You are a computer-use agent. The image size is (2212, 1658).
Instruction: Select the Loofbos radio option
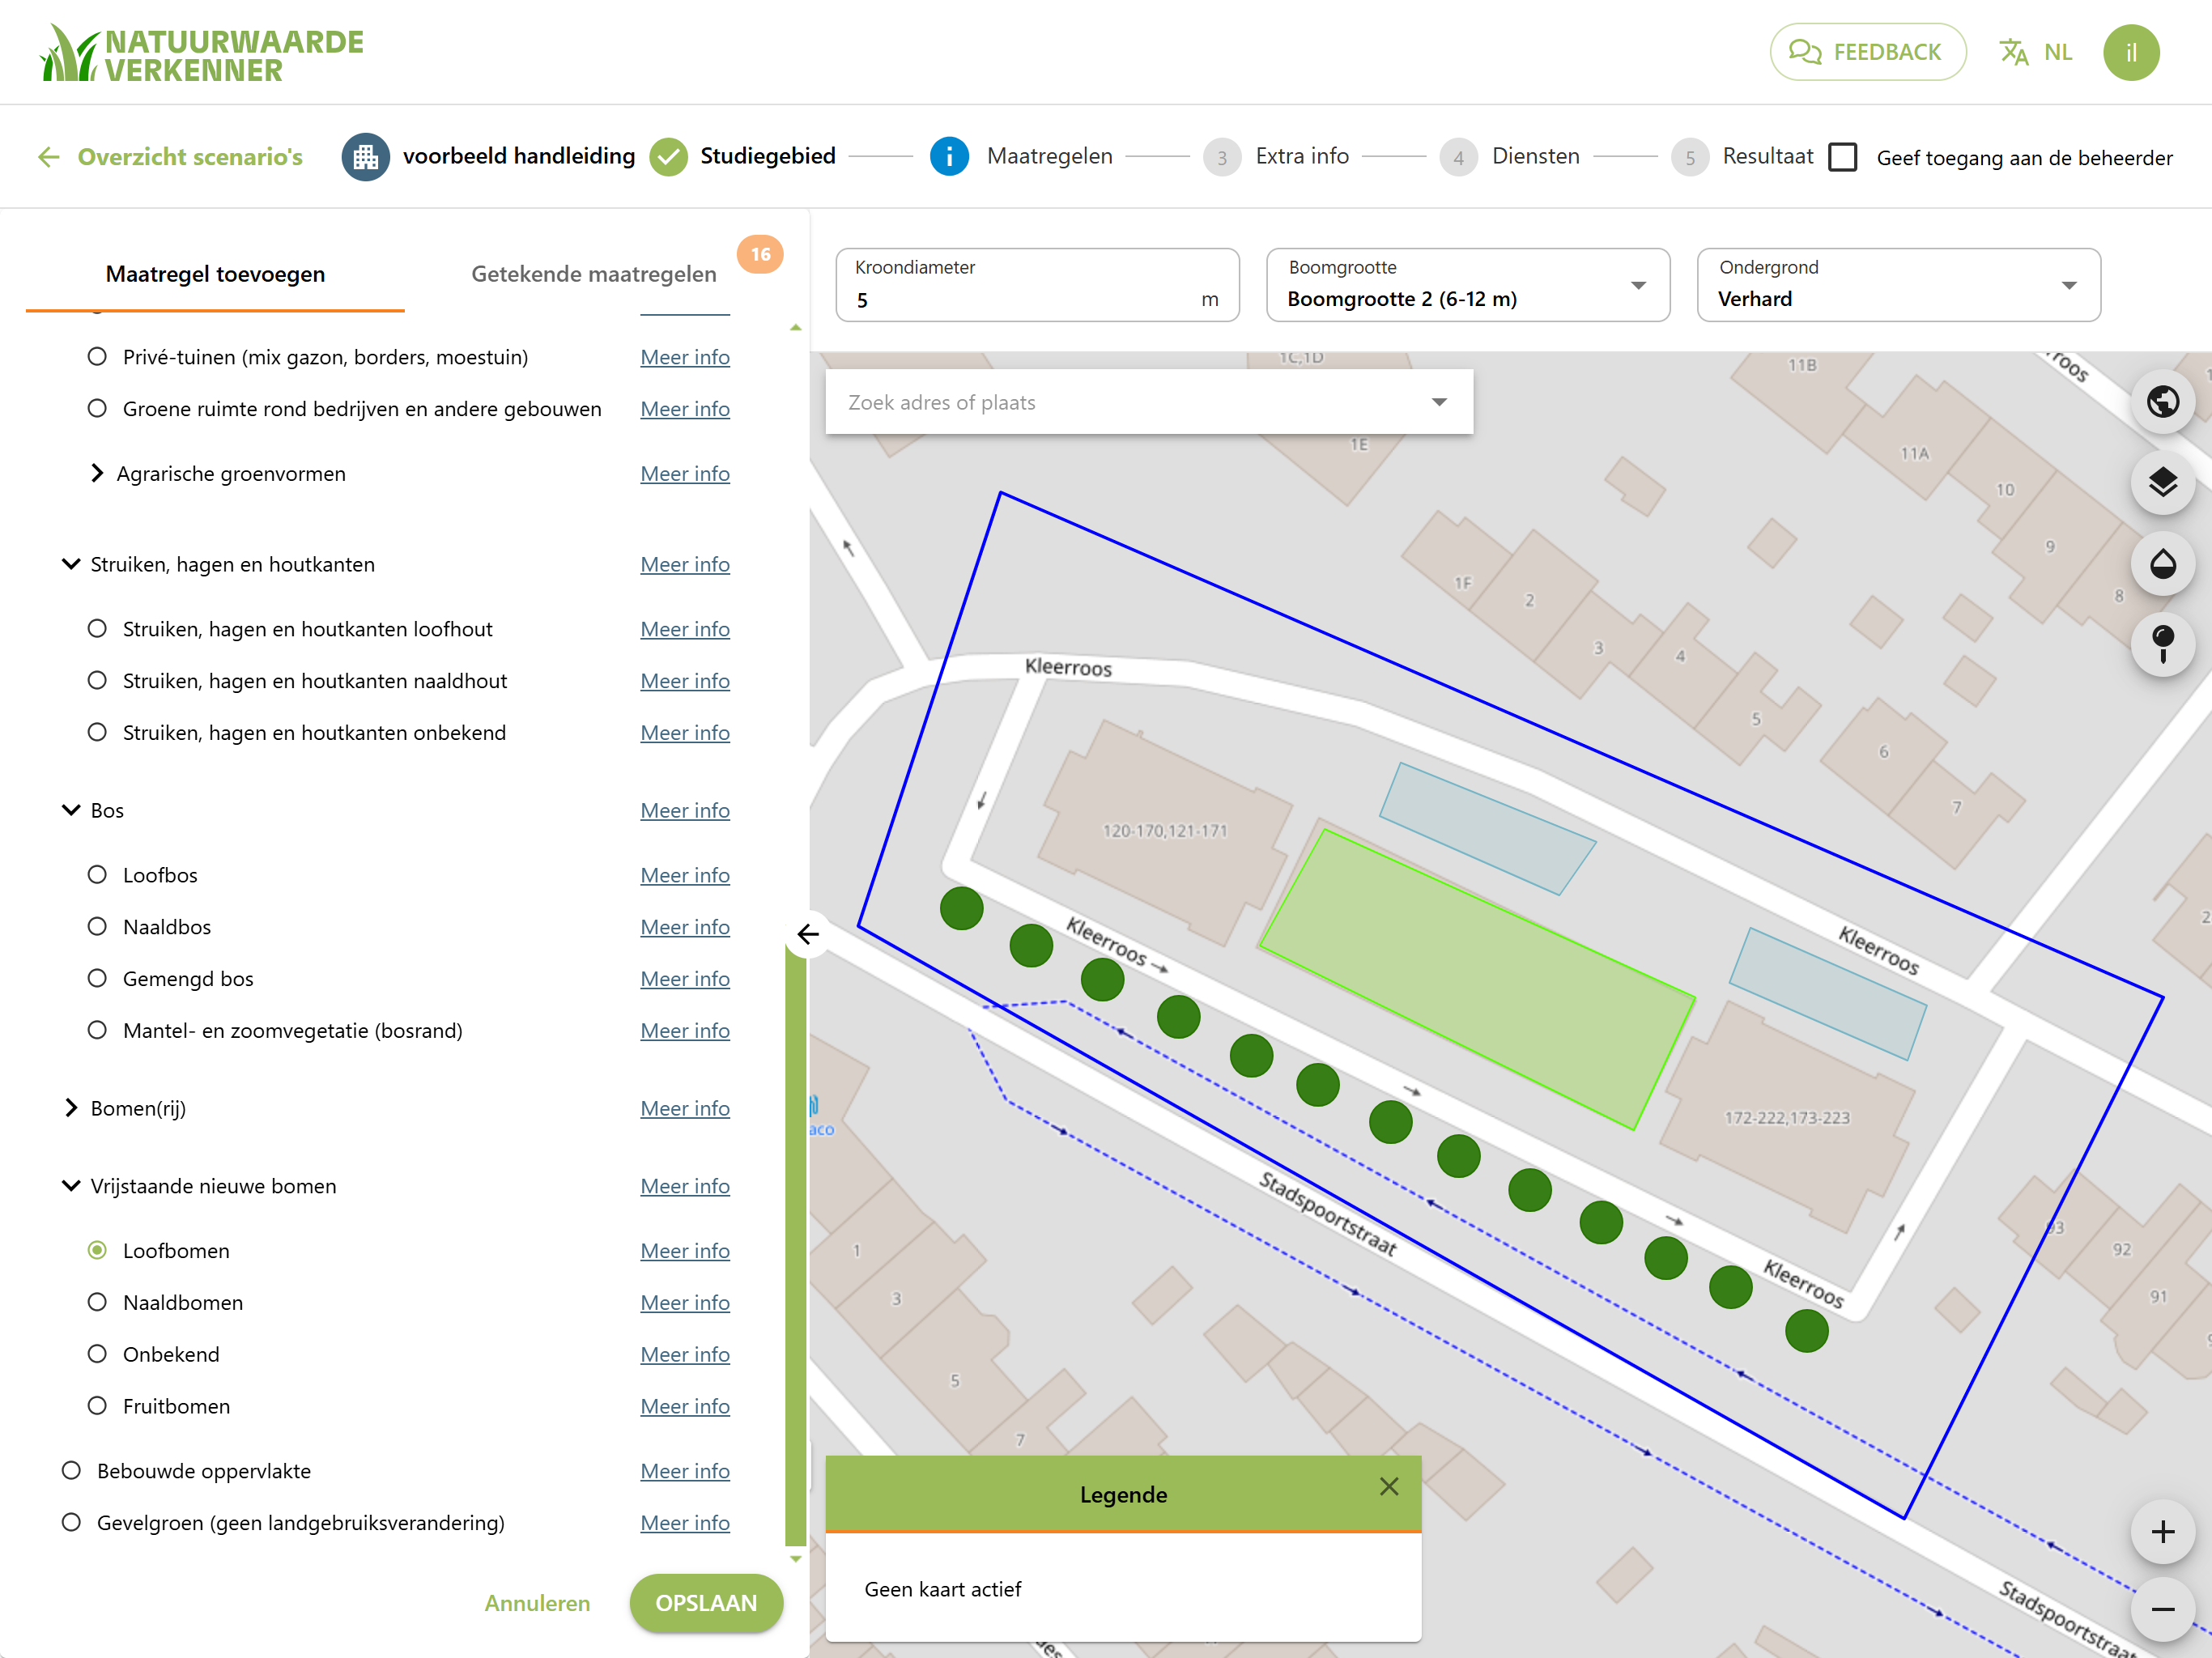click(97, 875)
